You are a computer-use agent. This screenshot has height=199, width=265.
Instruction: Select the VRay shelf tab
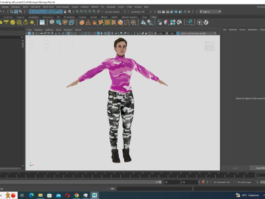click(x=153, y=17)
